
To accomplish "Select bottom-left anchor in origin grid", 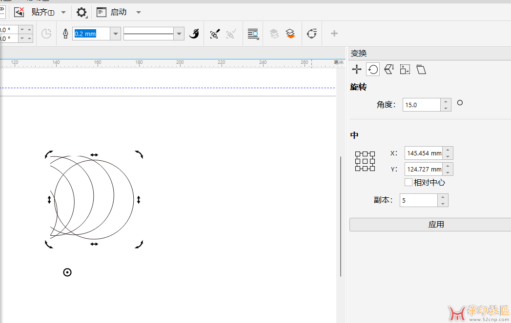I will [357, 169].
